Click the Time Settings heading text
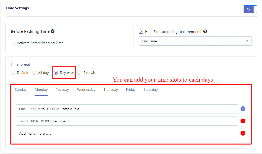The height and width of the screenshot is (154, 262). point(17,8)
